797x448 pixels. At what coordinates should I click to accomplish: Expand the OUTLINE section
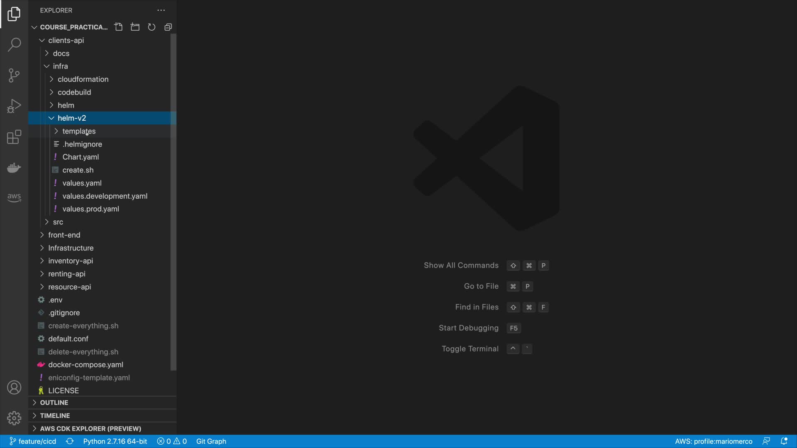pyautogui.click(x=54, y=402)
